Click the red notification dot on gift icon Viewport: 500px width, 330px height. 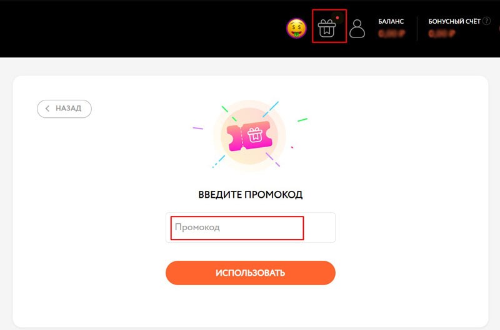tap(337, 18)
